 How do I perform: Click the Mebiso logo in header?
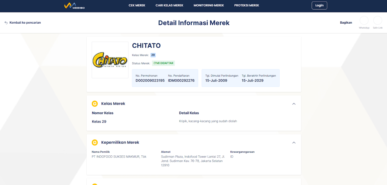coord(74,6)
